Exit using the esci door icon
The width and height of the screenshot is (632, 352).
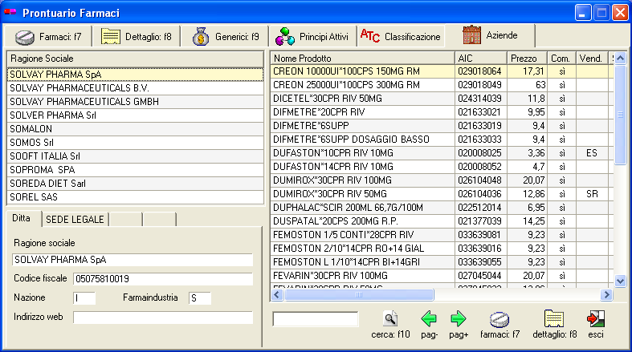point(595,318)
